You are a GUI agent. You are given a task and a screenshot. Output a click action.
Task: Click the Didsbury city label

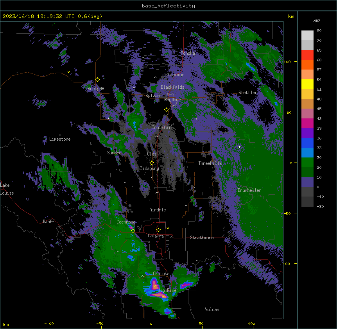click(149, 168)
